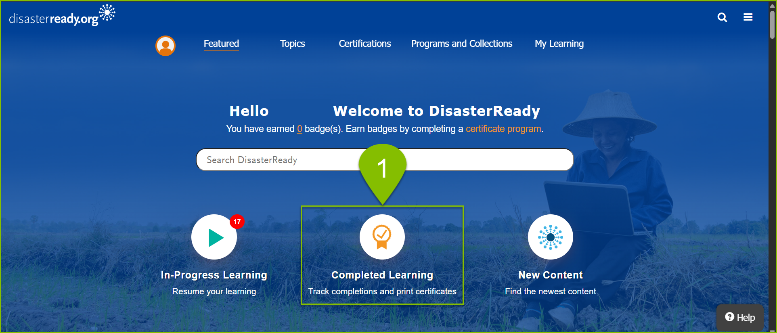Click the green play icon for In-Progress Learning
777x333 pixels.
[214, 237]
